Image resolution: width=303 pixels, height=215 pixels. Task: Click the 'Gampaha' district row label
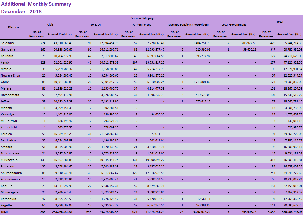[8, 49]
